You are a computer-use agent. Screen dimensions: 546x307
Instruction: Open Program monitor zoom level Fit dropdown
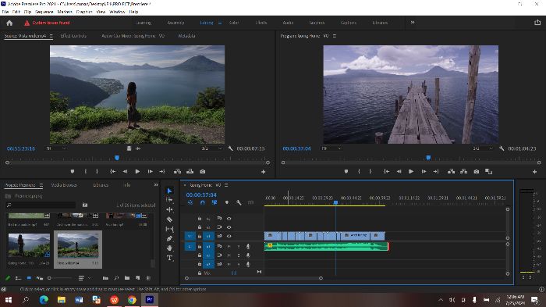pyautogui.click(x=331, y=148)
